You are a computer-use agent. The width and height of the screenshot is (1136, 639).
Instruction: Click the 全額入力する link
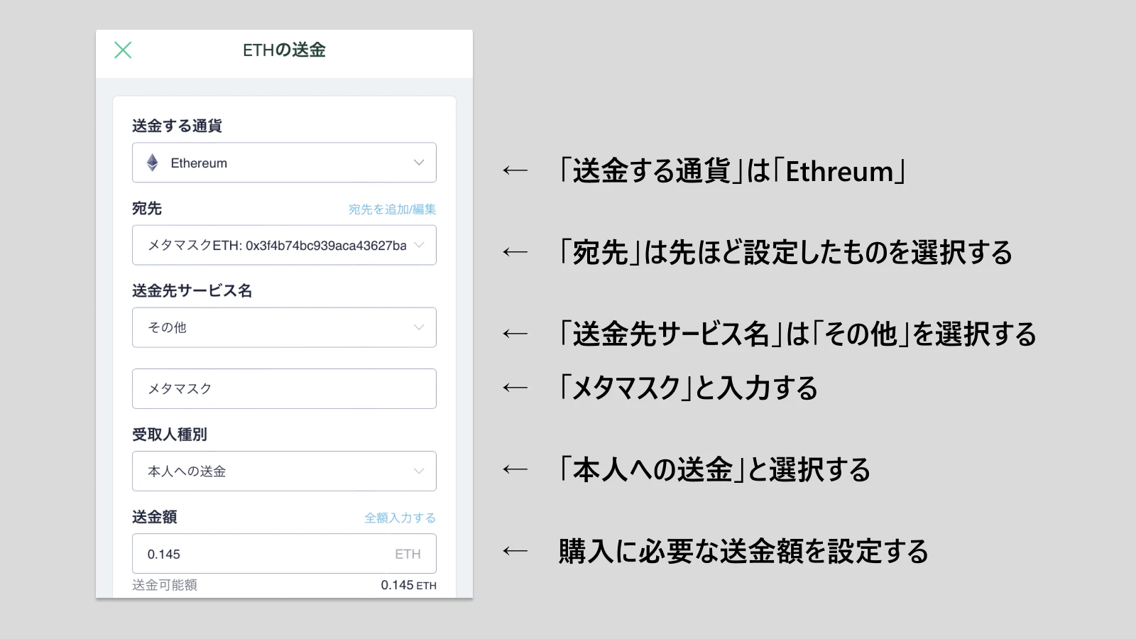point(400,518)
